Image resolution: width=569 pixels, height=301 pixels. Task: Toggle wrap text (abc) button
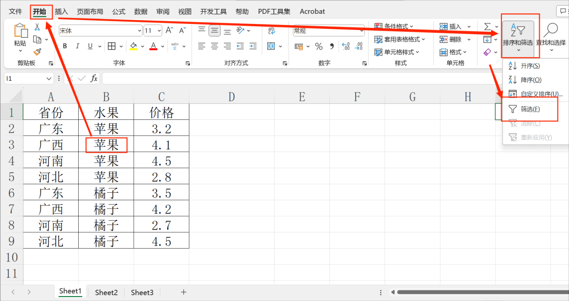[271, 30]
